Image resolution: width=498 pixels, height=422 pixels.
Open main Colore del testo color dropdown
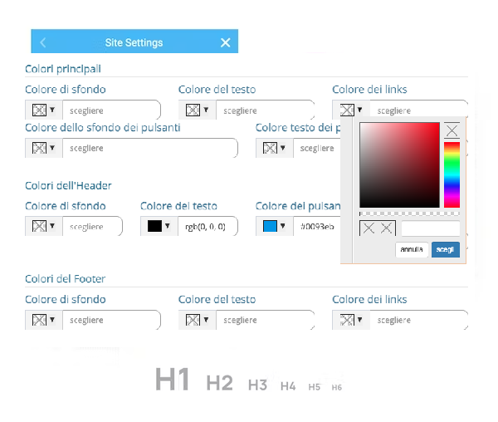[197, 110]
